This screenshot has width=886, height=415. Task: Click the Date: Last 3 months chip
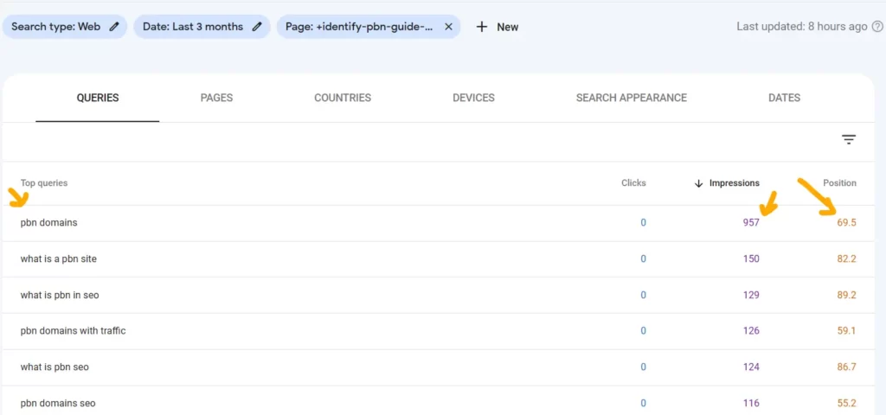[x=202, y=27]
